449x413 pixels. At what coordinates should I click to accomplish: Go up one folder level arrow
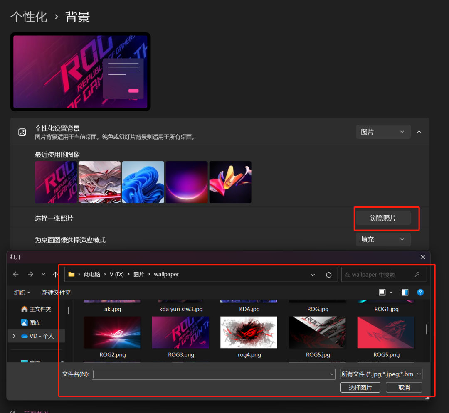pos(55,274)
